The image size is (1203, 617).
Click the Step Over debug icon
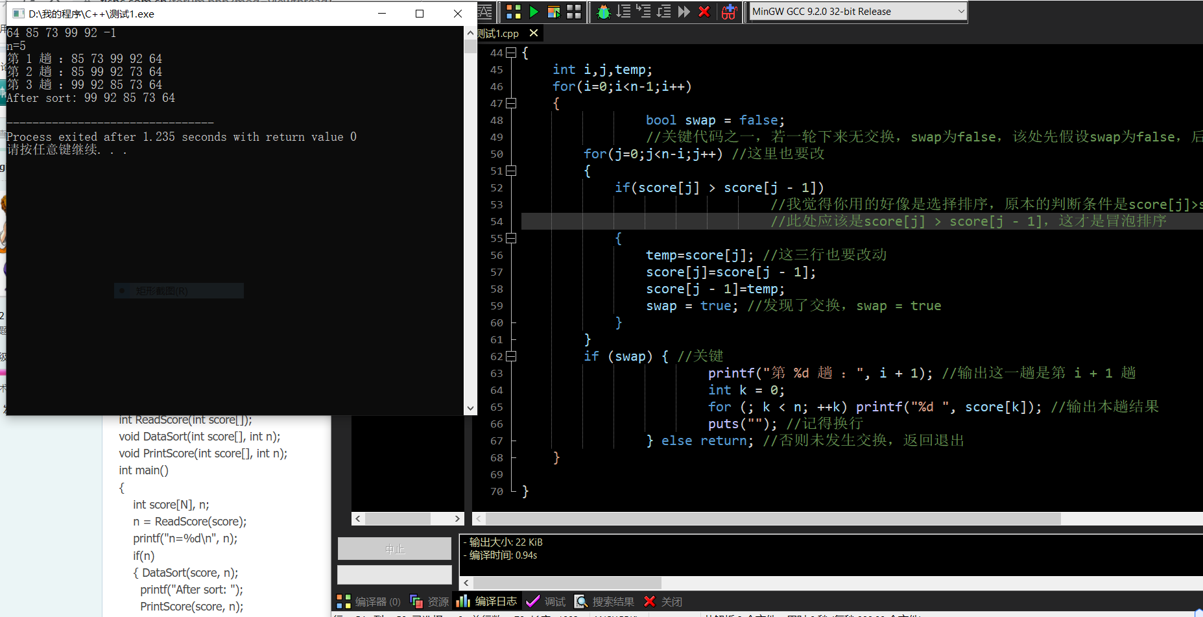(624, 12)
